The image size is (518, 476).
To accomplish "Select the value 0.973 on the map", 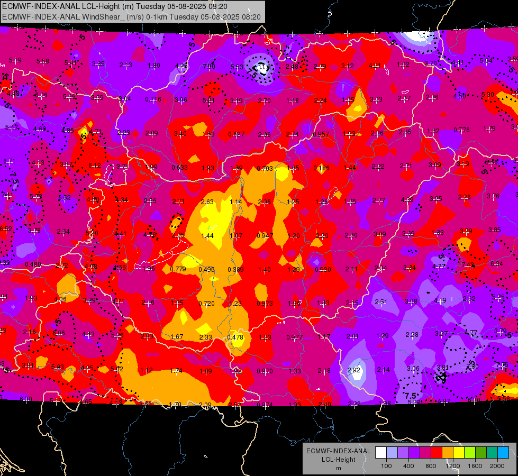I will [265, 303].
